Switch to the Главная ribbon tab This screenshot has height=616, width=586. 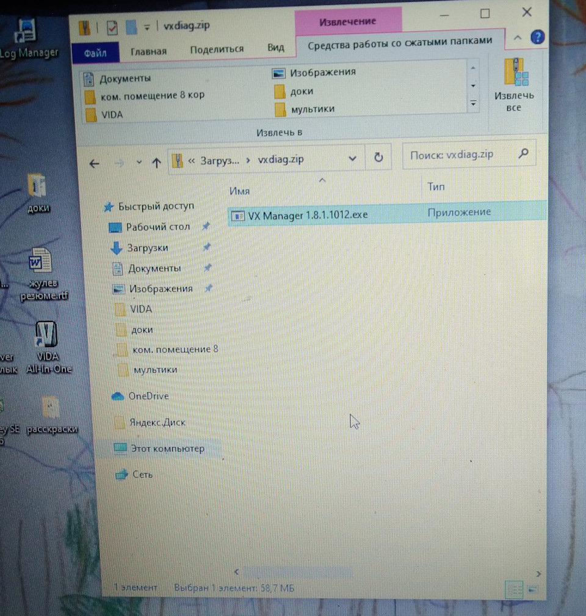149,51
